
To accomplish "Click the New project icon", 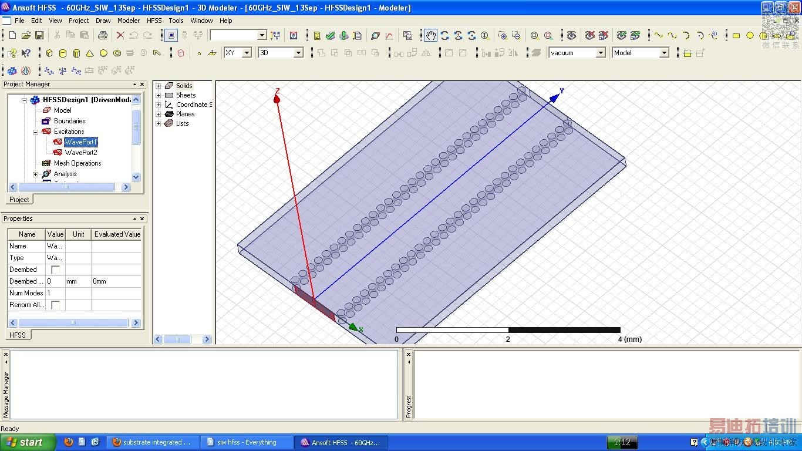I will 12,35.
